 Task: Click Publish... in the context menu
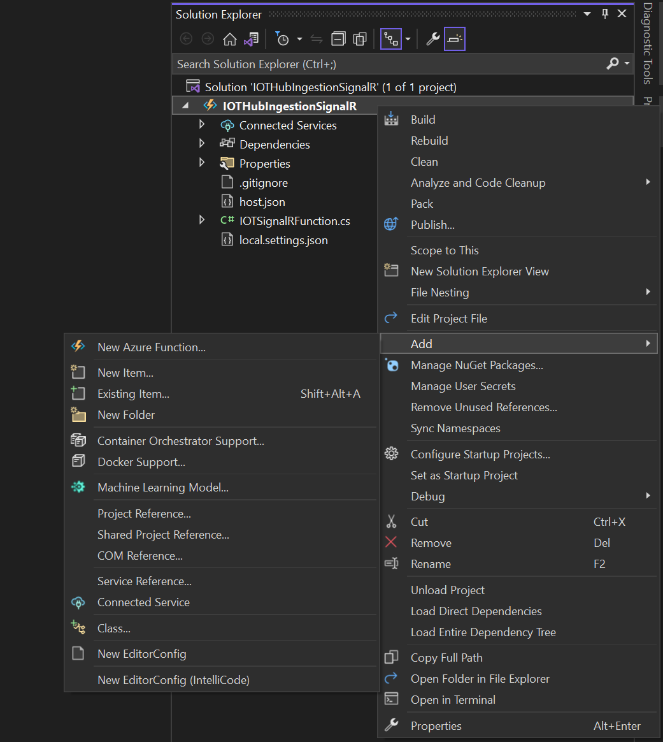pyautogui.click(x=519, y=225)
